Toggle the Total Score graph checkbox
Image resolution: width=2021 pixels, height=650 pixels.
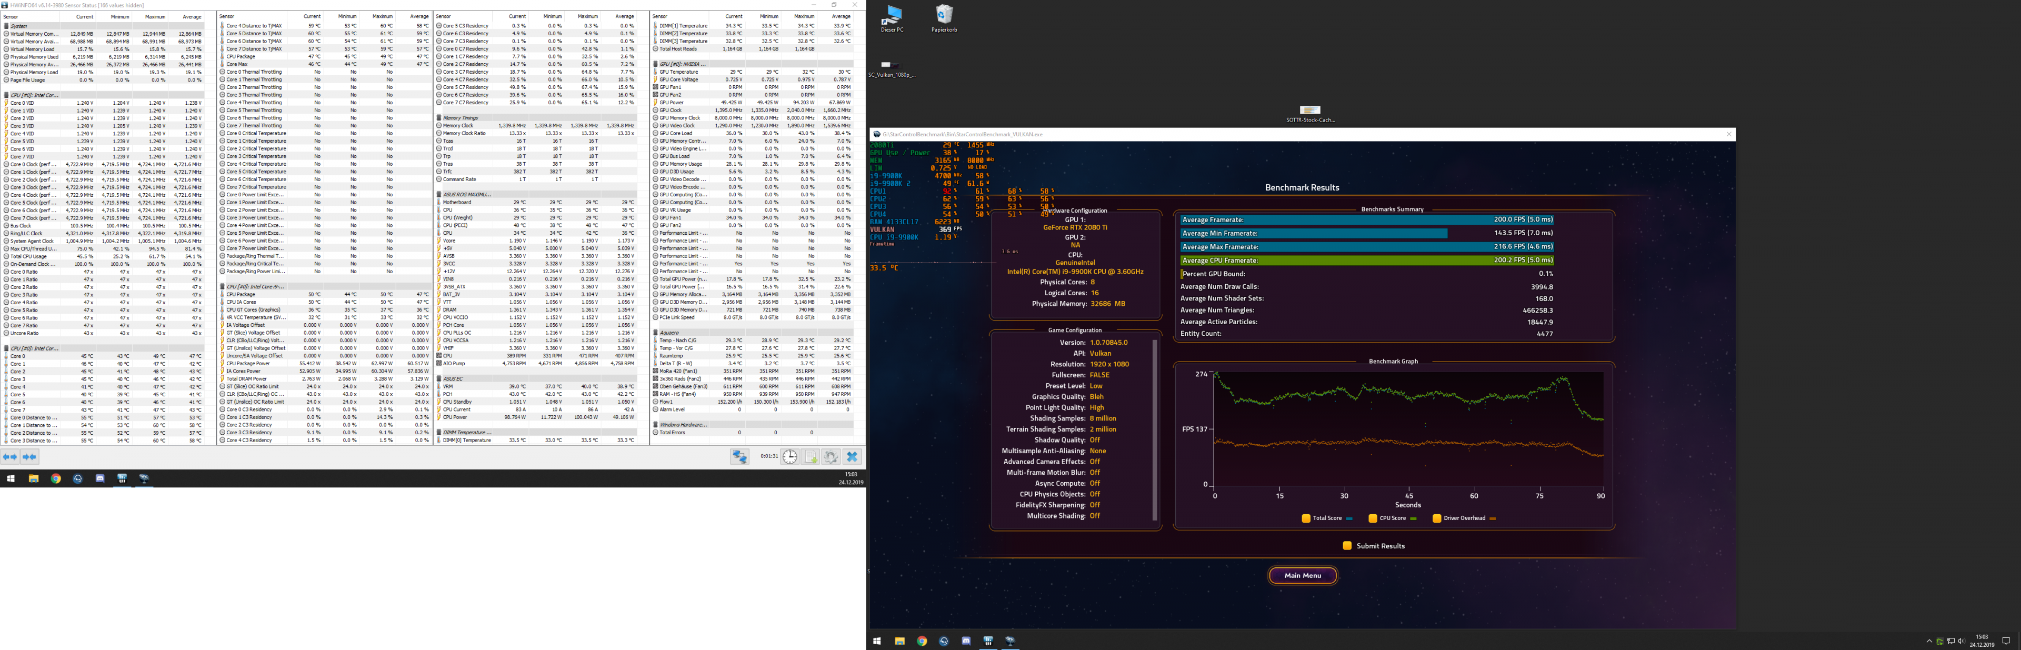1306,518
